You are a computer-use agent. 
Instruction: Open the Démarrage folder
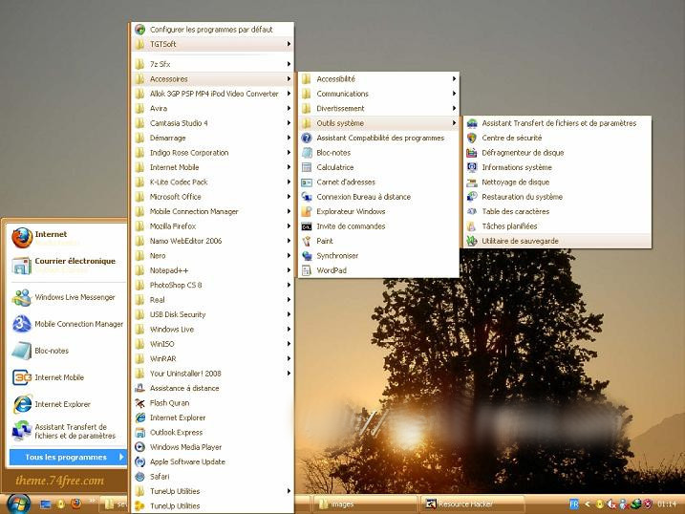[213, 138]
